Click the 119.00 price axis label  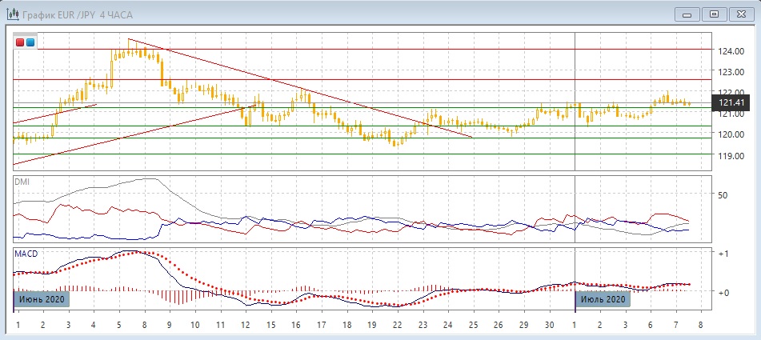point(731,155)
